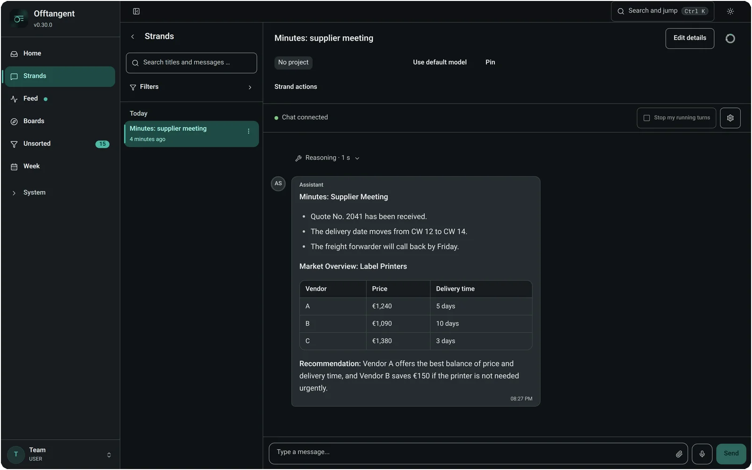Send the message
Image resolution: width=752 pixels, height=470 pixels.
[x=731, y=454]
